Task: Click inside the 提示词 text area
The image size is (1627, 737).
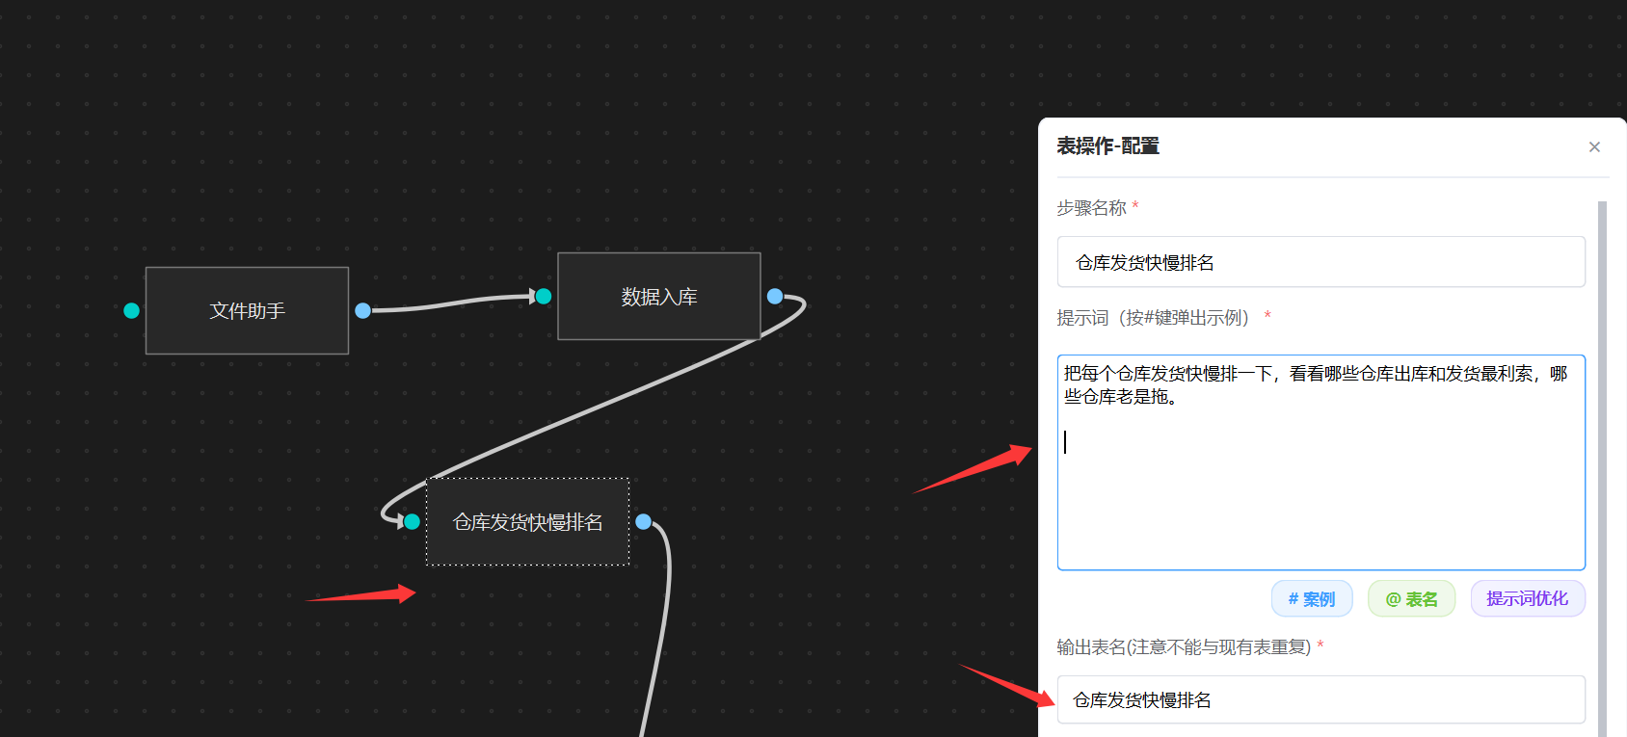Action: pos(1321,462)
